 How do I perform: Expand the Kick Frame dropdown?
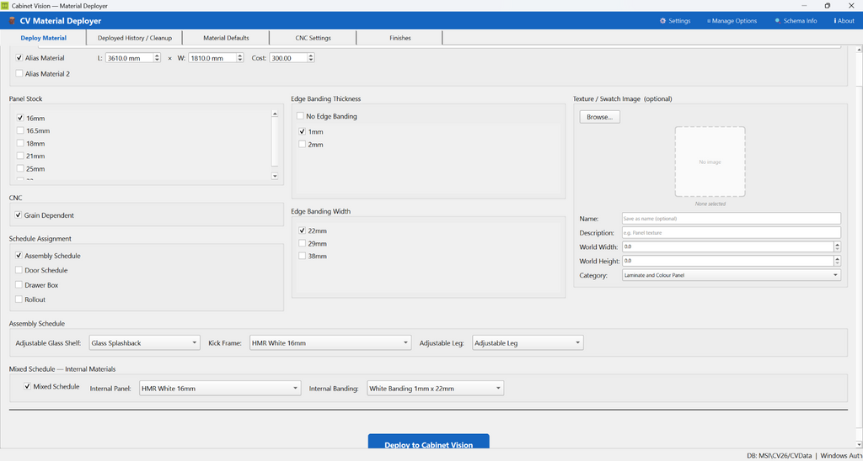click(x=330, y=343)
